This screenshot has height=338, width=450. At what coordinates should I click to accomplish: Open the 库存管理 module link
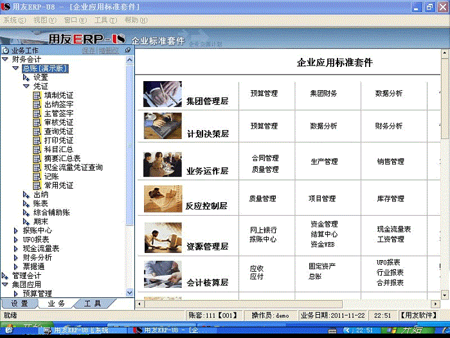[391, 198]
